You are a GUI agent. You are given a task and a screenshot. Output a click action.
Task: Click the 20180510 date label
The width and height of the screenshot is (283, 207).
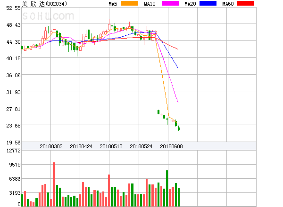[x=111, y=146]
